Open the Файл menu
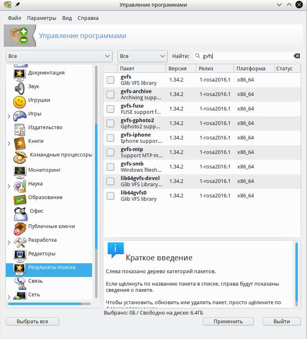Image resolution: width=307 pixels, height=339 pixels. (15, 18)
